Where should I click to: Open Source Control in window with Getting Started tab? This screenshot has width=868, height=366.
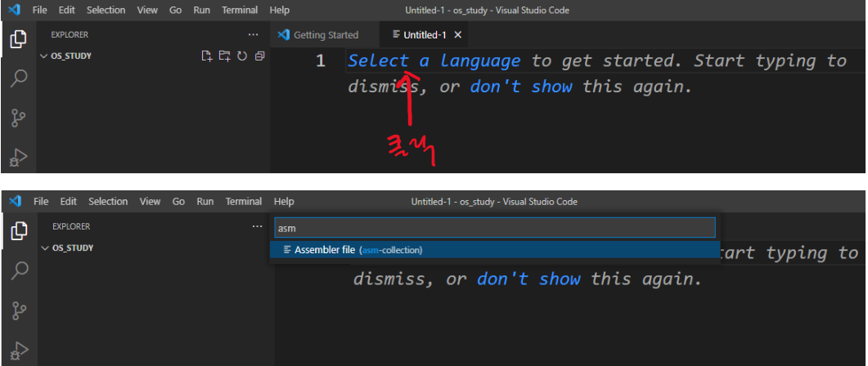point(18,118)
